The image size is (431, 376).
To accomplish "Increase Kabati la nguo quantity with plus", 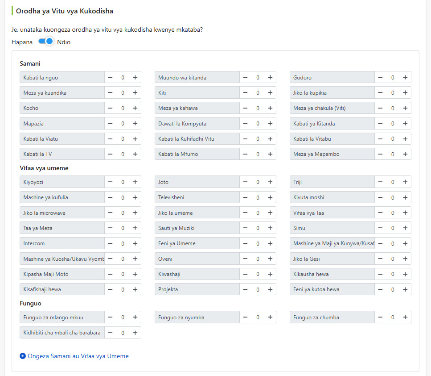I will 135,77.
